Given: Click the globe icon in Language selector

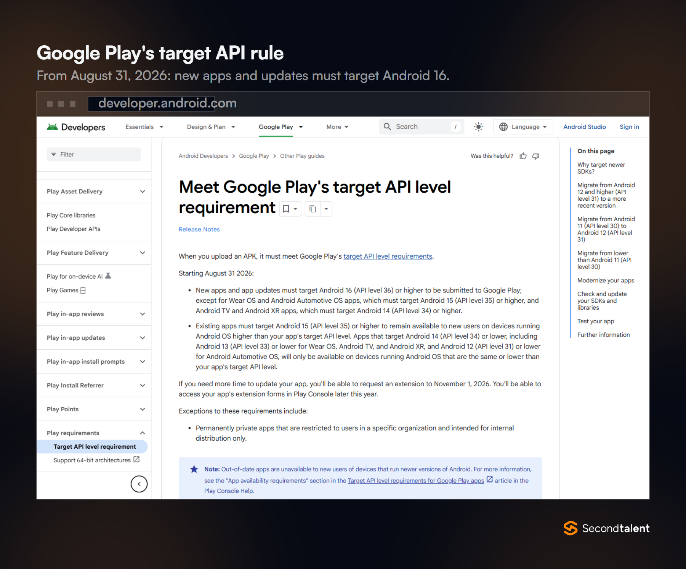Looking at the screenshot, I should (503, 127).
